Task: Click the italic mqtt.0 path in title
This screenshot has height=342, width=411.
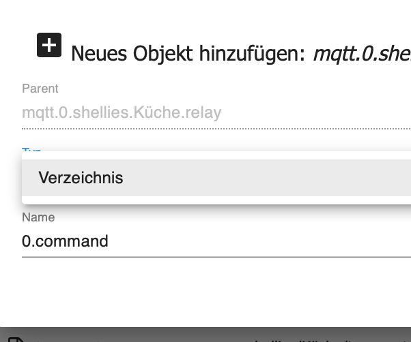Action: (362, 52)
